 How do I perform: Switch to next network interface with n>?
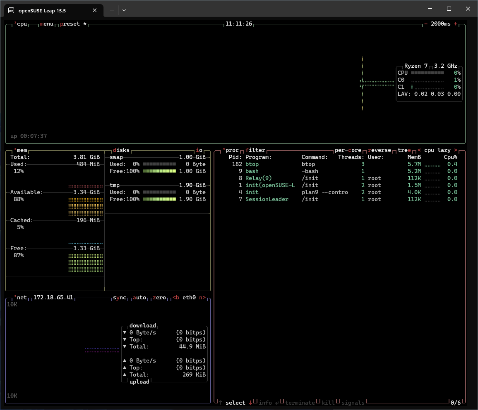pyautogui.click(x=202, y=297)
